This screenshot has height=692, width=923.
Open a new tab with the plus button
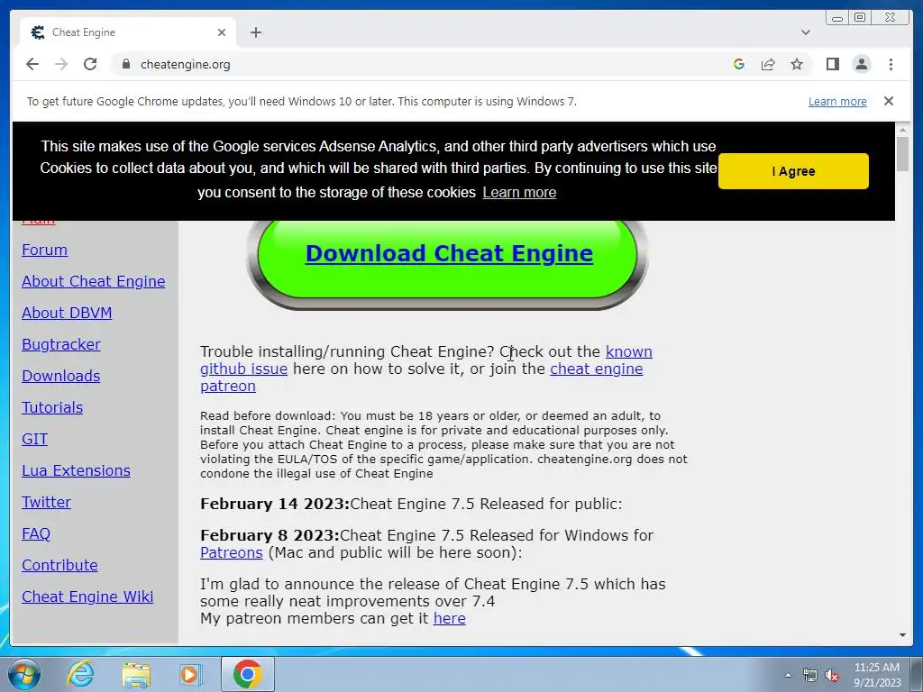coord(255,32)
